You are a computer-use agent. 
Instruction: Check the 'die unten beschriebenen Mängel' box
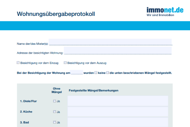tap(108, 72)
